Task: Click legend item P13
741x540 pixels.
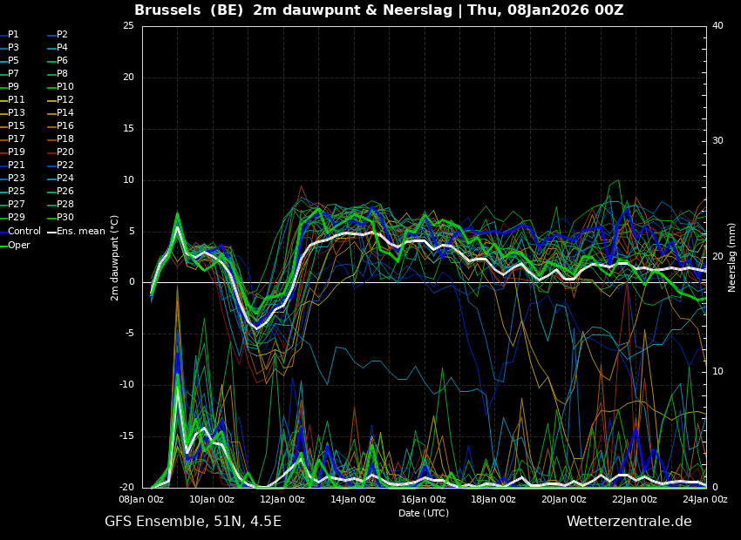Action: [12, 113]
